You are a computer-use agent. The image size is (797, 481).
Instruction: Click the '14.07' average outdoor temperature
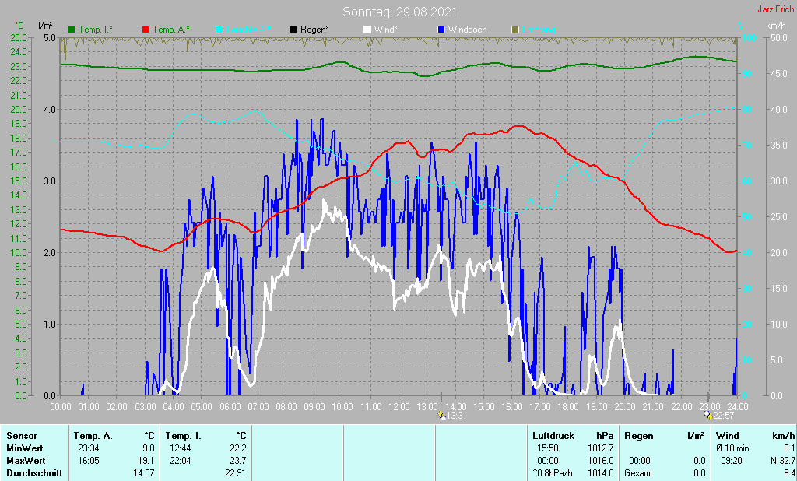point(144,473)
